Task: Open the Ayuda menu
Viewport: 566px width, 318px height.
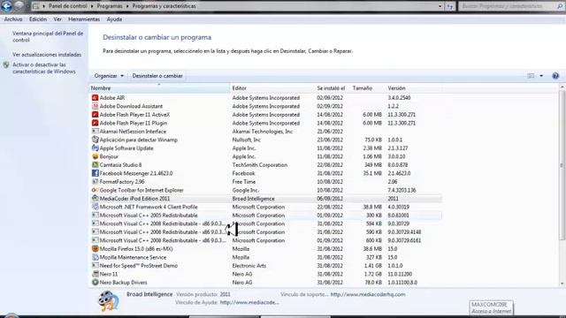Action: click(114, 19)
